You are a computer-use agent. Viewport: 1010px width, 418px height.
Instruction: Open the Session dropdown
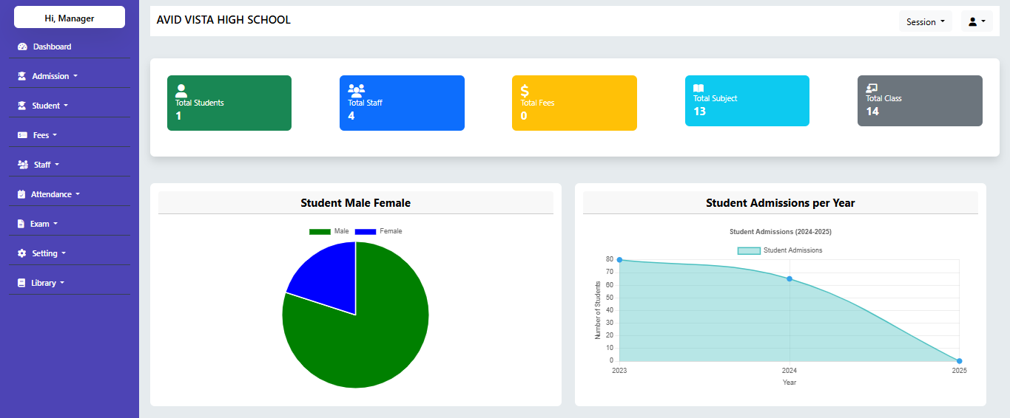[x=925, y=22]
